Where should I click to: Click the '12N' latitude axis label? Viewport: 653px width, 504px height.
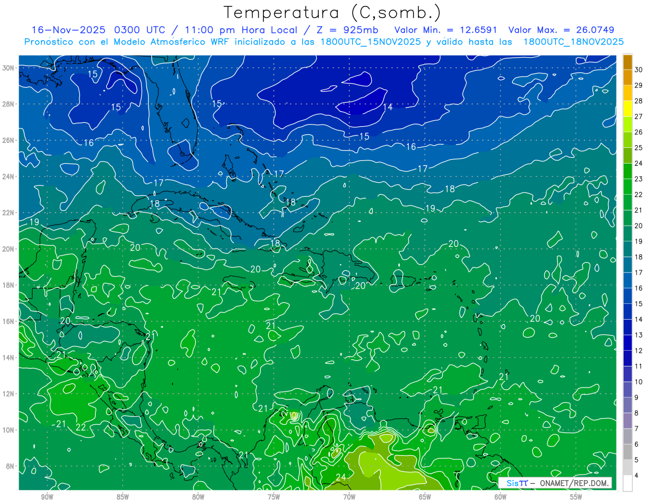(9, 394)
